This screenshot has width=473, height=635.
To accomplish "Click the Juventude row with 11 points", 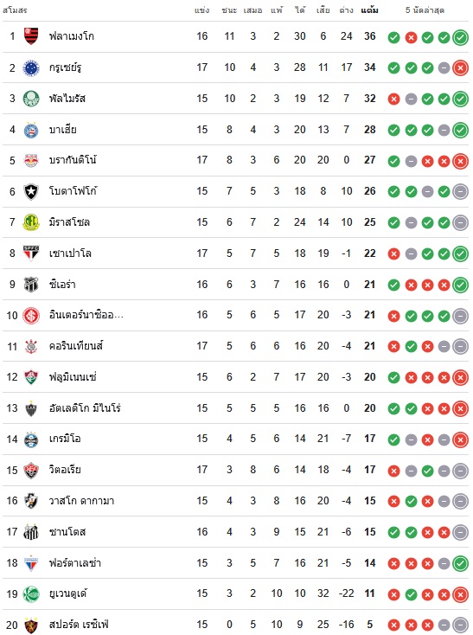I will tap(236, 593).
